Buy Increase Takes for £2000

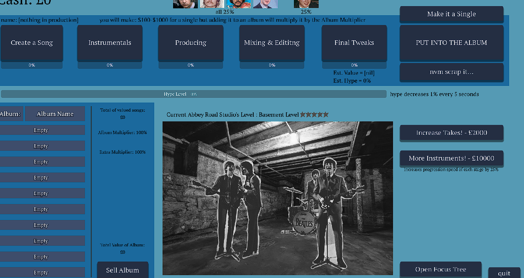[451, 133]
